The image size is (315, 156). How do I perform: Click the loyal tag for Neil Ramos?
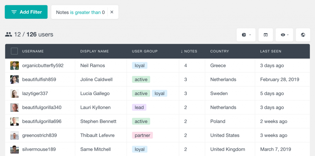[140, 66]
